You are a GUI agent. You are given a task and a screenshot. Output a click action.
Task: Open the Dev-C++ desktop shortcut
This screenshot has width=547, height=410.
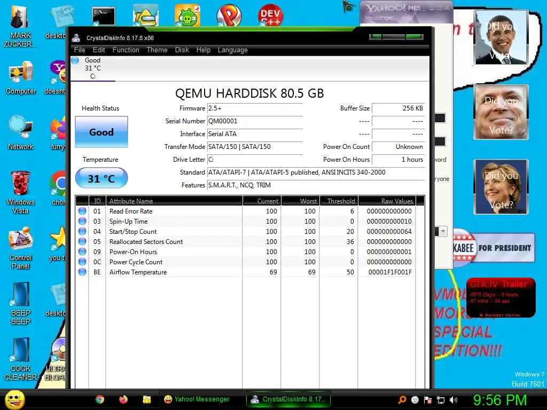[270, 15]
